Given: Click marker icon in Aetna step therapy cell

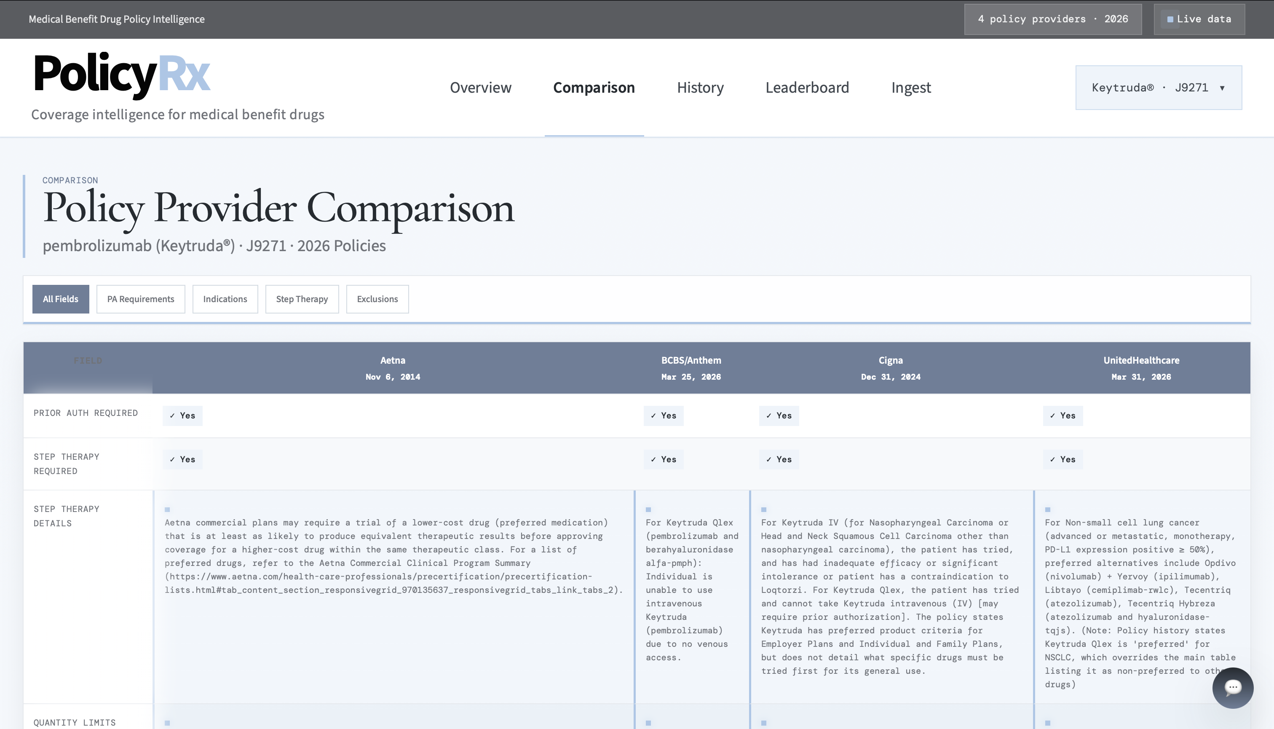Looking at the screenshot, I should (167, 510).
